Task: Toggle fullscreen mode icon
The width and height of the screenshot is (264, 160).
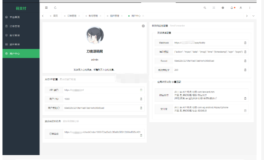Action: point(214,8)
